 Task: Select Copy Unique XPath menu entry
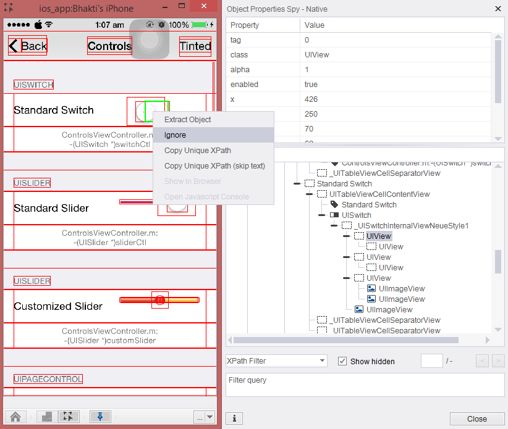pyautogui.click(x=197, y=151)
